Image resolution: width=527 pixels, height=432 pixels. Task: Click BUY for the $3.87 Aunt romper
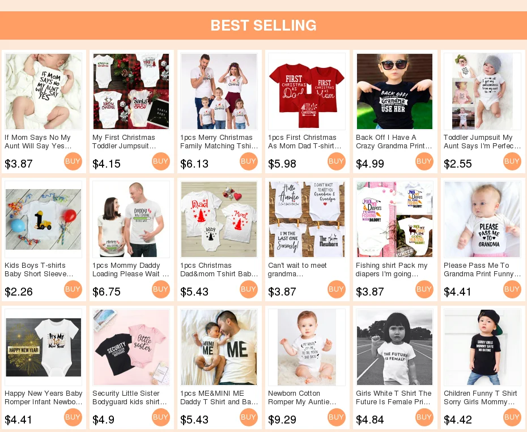point(73,161)
